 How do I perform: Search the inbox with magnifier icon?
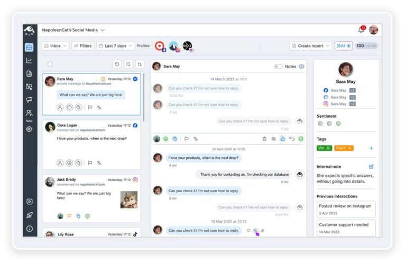point(128,64)
